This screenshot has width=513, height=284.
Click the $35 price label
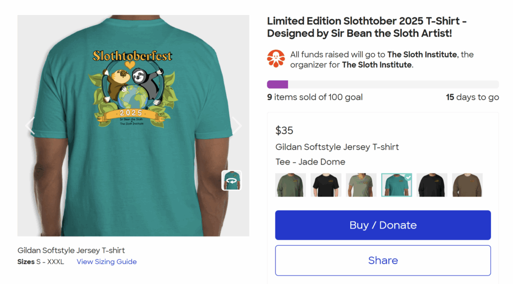285,130
